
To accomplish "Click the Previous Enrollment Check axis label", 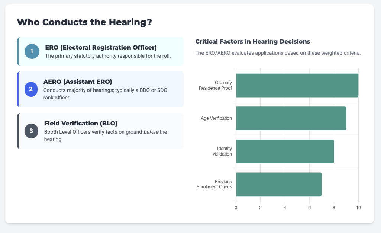I will coord(214,184).
